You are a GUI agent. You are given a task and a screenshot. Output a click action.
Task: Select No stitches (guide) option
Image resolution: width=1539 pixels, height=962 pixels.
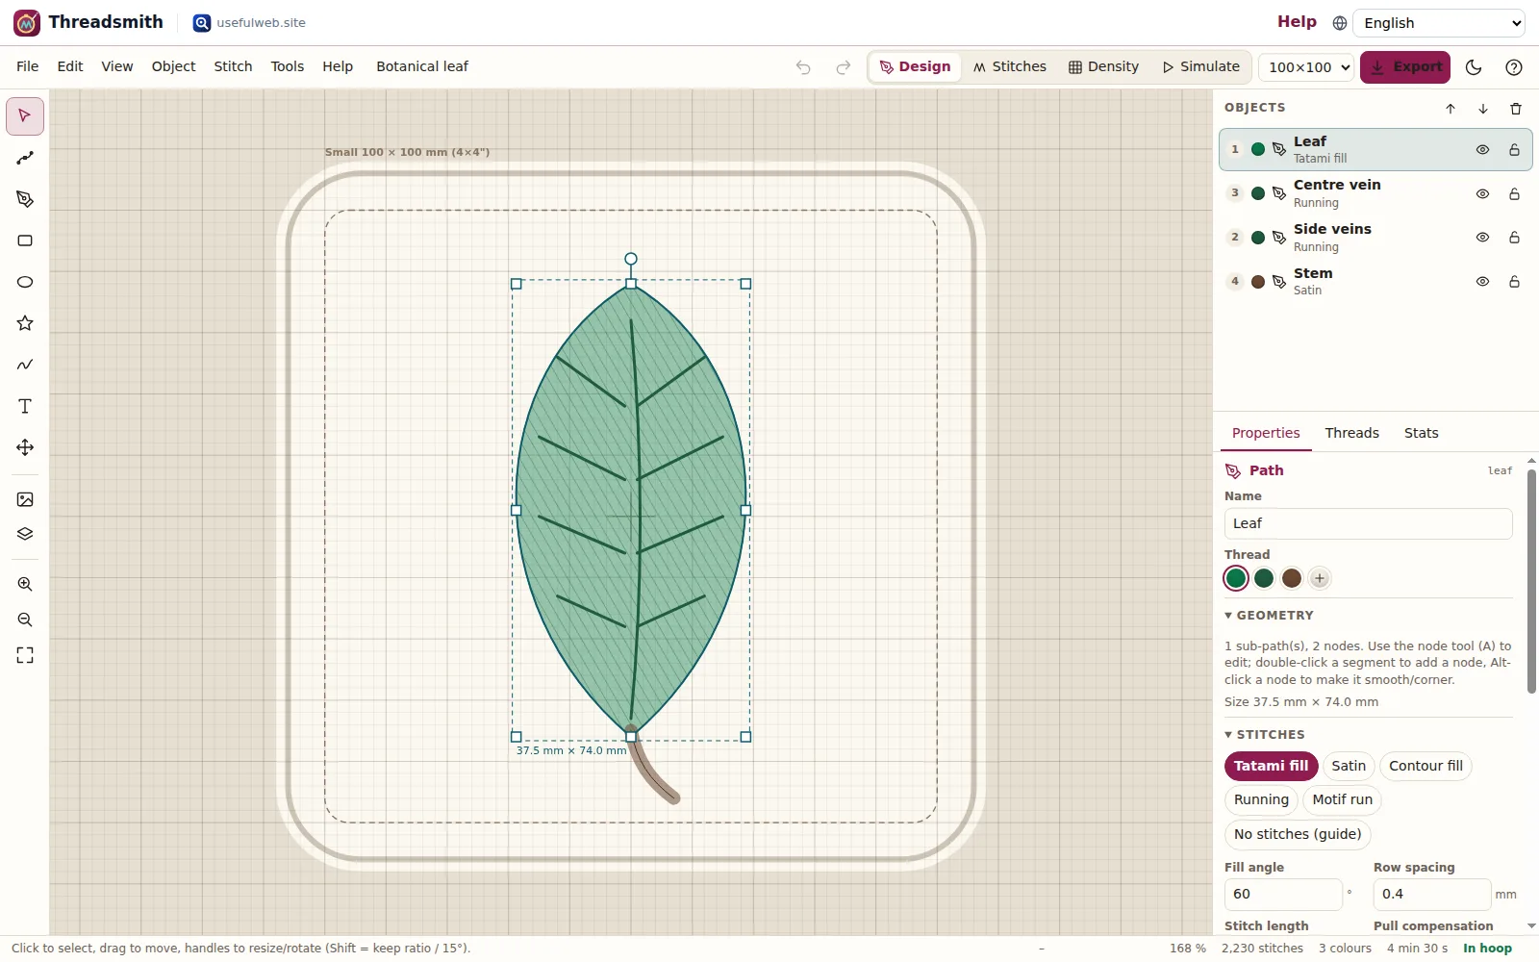[1298, 834]
